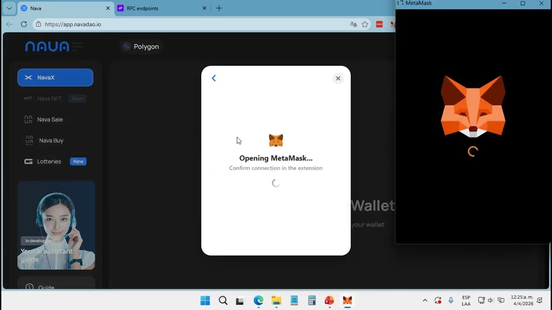This screenshot has height=310, width=552.
Task: Open Nava Sale in the sidebar
Action: (55, 119)
